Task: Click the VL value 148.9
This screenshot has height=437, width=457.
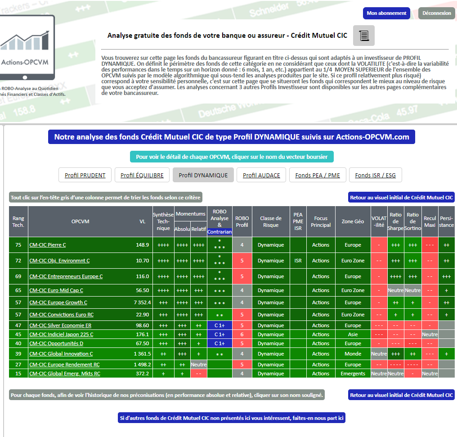Action: click(142, 245)
